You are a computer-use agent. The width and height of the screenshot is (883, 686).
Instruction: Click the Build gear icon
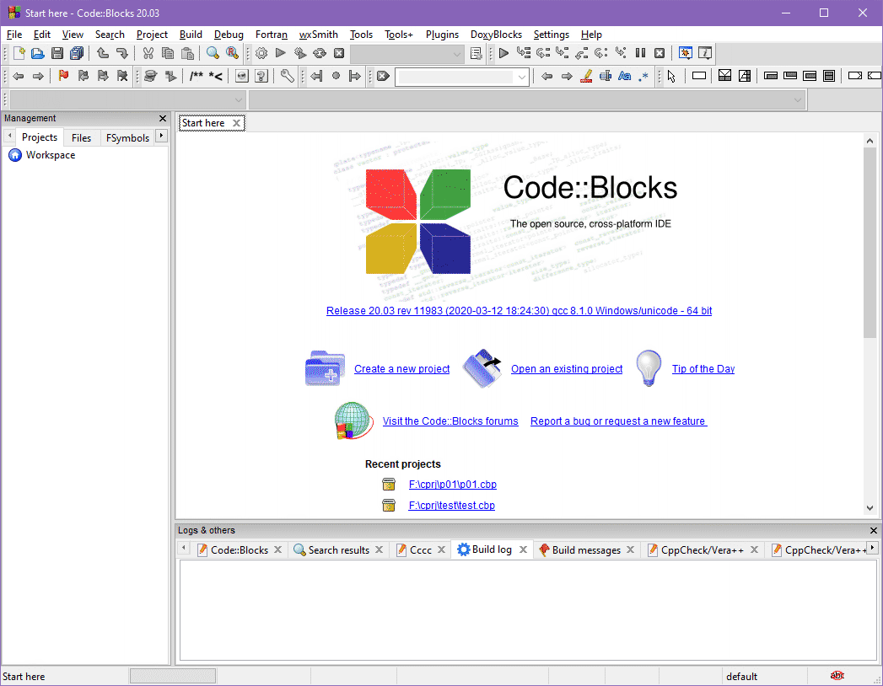[261, 53]
